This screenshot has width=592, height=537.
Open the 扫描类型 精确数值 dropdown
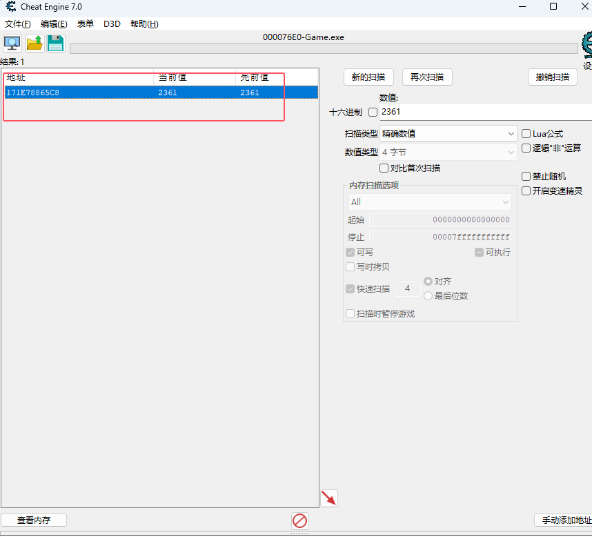pyautogui.click(x=448, y=134)
